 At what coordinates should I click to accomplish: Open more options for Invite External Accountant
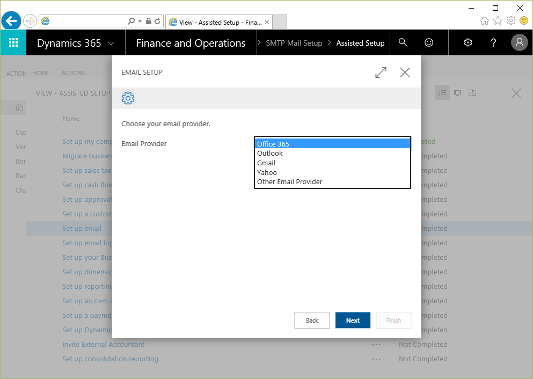376,345
